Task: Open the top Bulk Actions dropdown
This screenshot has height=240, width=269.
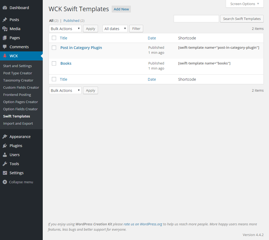Action: [x=65, y=29]
